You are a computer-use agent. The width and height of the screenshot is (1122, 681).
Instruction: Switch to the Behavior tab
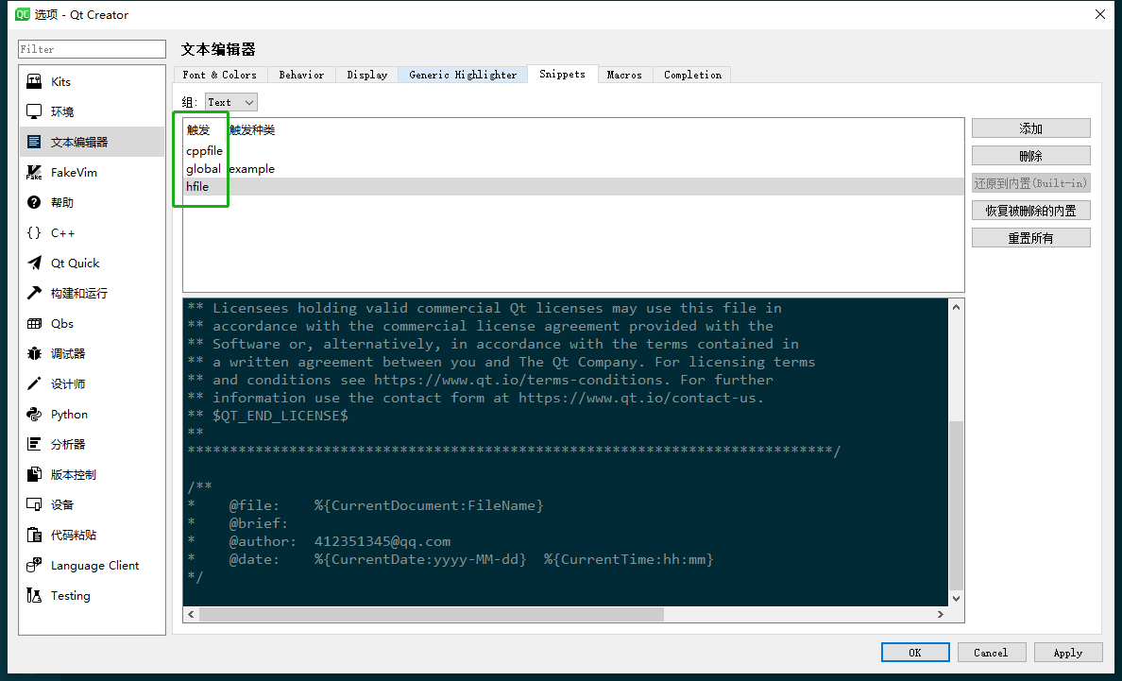[x=301, y=75]
